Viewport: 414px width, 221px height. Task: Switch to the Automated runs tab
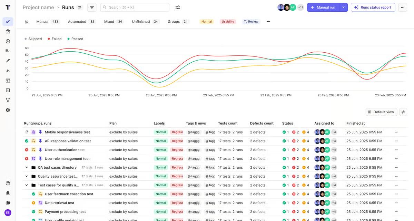coord(77,21)
